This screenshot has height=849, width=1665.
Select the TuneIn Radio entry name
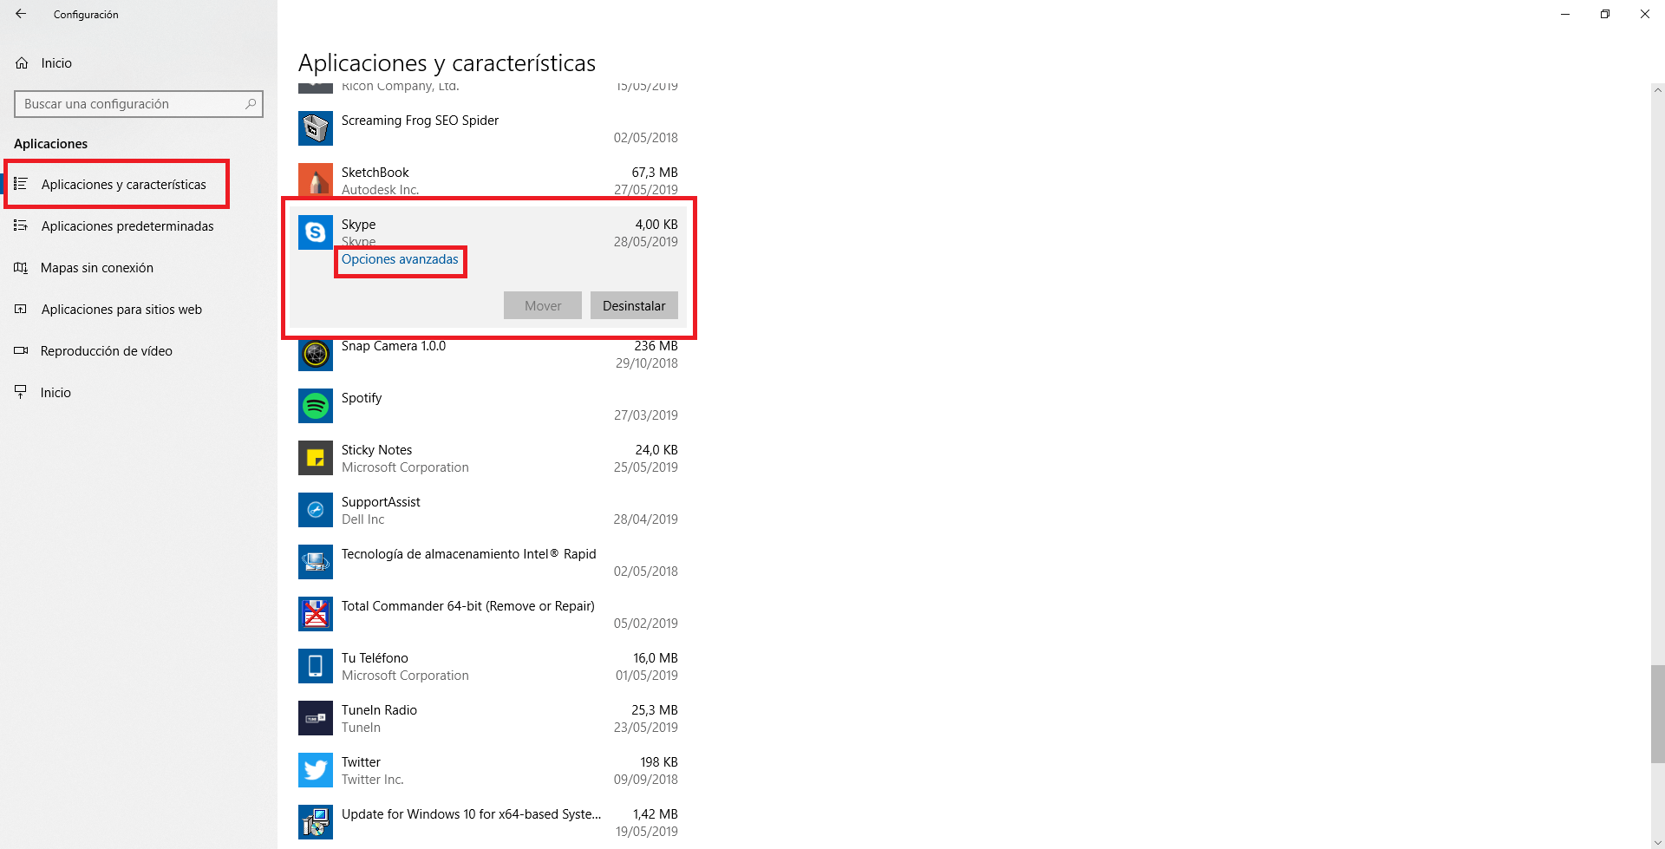tap(379, 710)
